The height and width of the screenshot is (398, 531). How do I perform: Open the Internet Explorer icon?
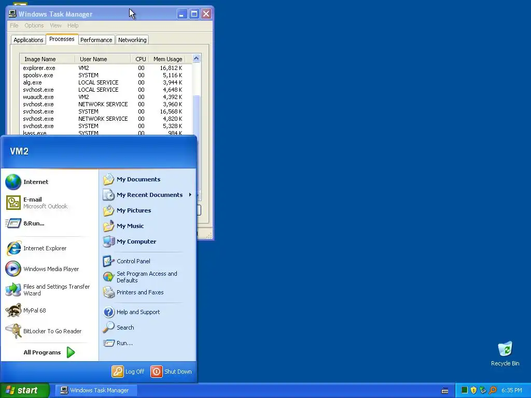[13, 248]
